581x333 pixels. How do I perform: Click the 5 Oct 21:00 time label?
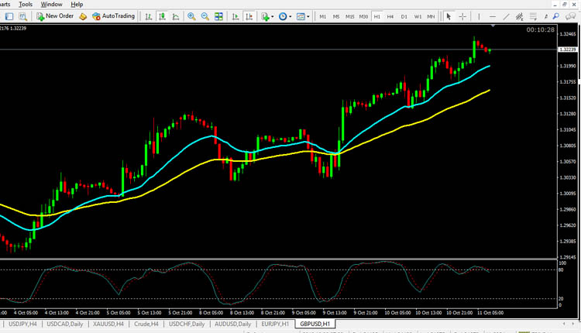180,313
